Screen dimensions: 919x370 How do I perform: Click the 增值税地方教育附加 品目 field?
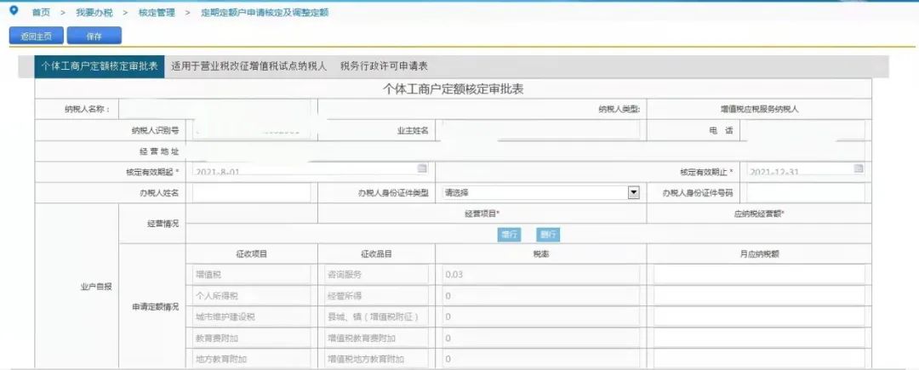pos(376,359)
